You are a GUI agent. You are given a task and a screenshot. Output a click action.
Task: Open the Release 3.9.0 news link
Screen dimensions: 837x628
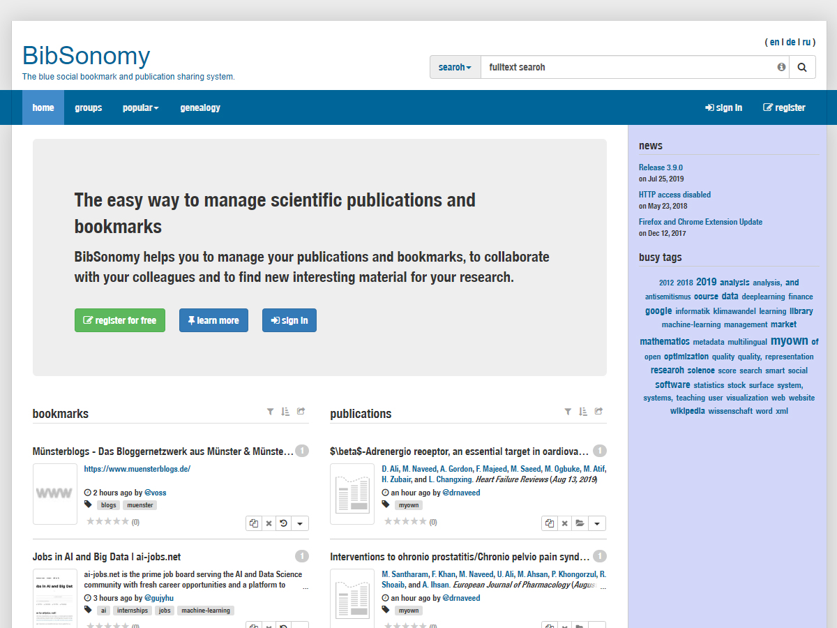[x=661, y=167]
